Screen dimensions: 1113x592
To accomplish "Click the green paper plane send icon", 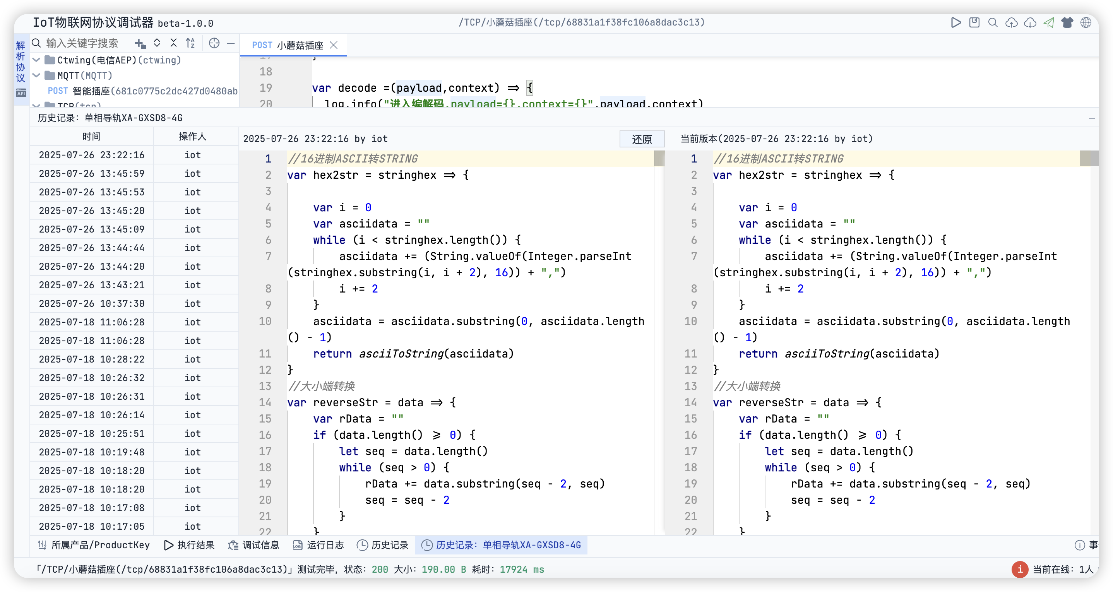I will pyautogui.click(x=1049, y=22).
